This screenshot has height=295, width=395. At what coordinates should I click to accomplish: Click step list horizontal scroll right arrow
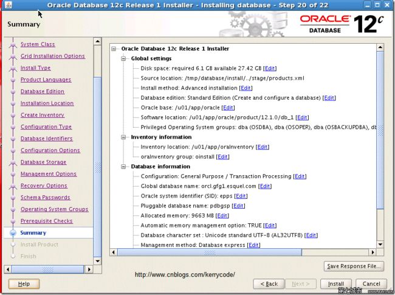tap(89, 269)
